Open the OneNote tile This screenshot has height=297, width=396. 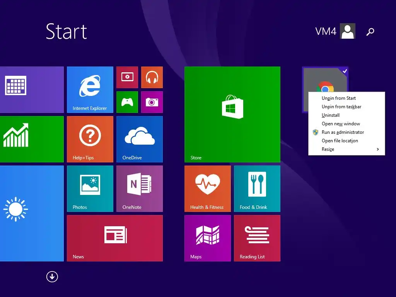pos(140,189)
